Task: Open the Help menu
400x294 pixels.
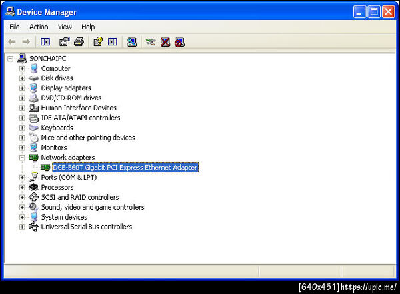Action: 88,27
